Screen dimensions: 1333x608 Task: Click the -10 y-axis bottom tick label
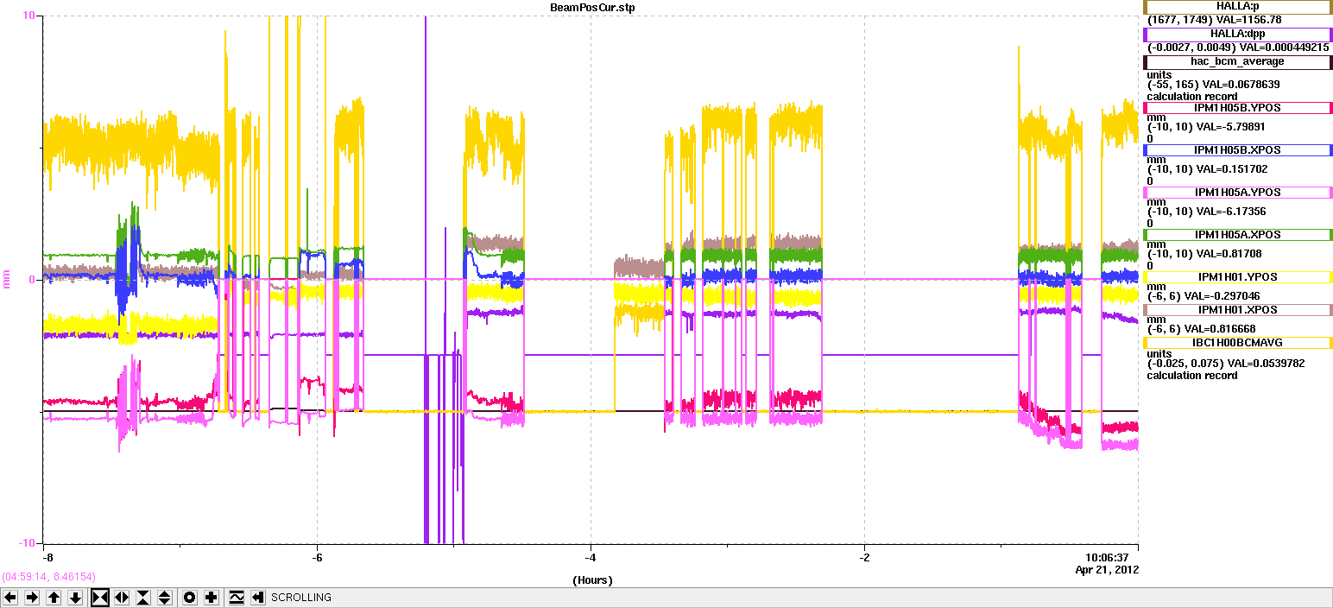tap(27, 542)
